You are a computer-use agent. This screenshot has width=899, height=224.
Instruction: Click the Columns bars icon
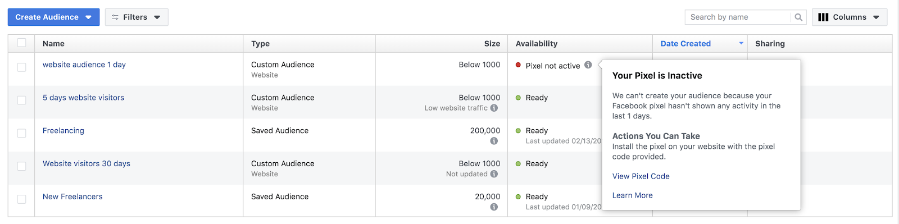823,17
